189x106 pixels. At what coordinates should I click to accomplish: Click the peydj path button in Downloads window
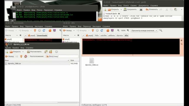32,35
